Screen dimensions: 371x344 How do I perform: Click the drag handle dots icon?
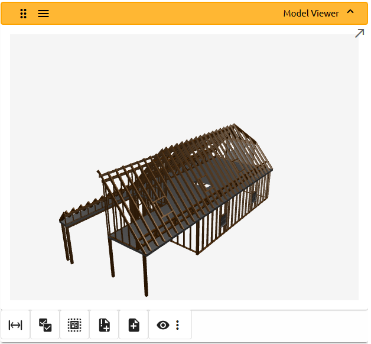click(x=23, y=14)
